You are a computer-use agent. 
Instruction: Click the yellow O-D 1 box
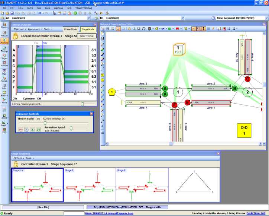(x=244, y=130)
